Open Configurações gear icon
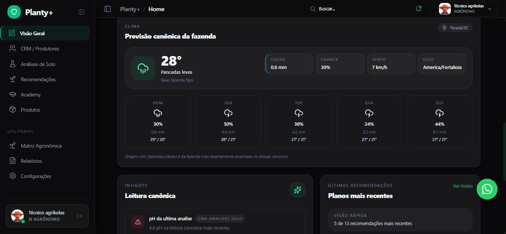The width and height of the screenshot is (506, 234). (13, 176)
